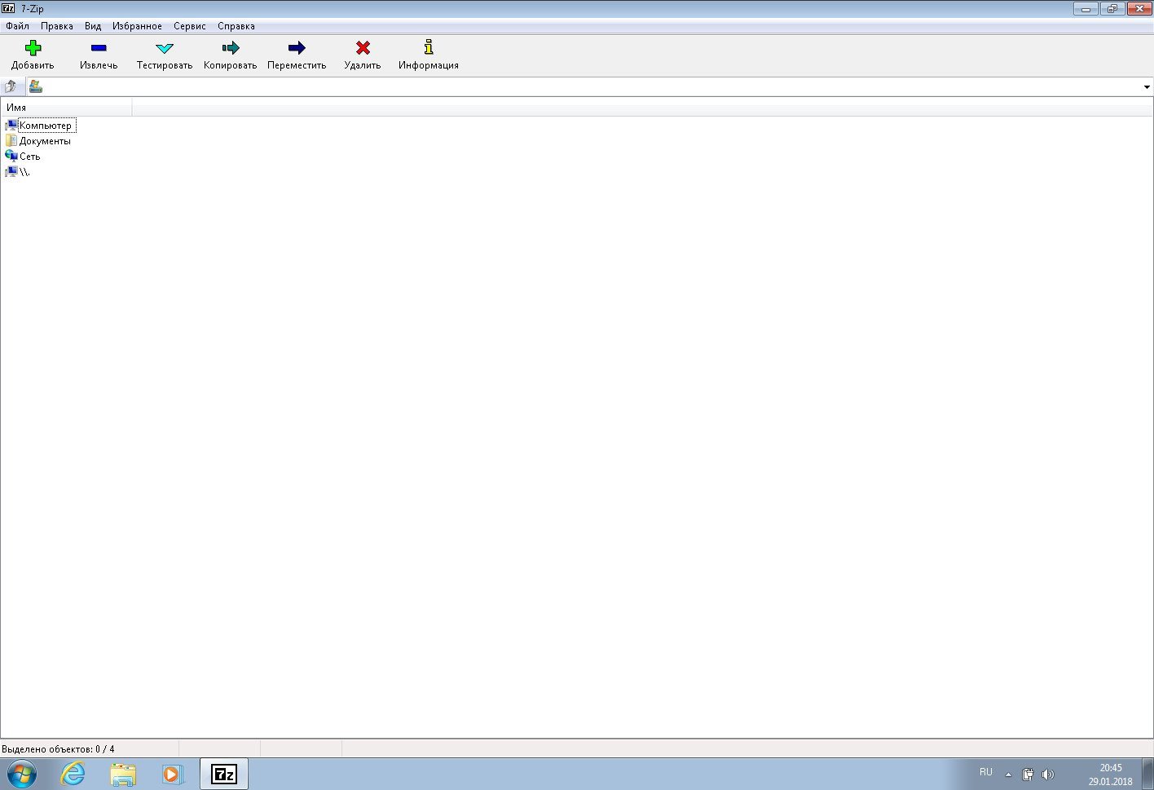Sort by the Имя column header
The width and height of the screenshot is (1154, 790).
tap(65, 108)
